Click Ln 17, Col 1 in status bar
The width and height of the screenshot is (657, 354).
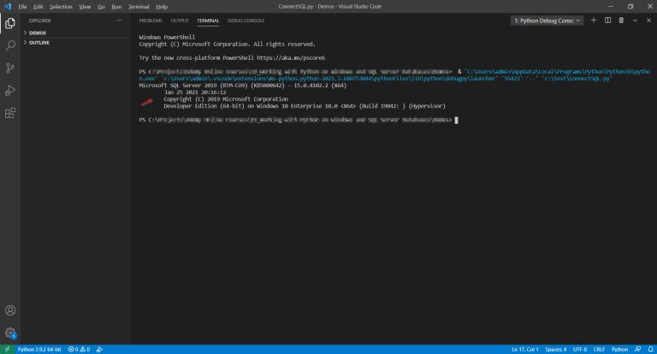[x=524, y=350]
